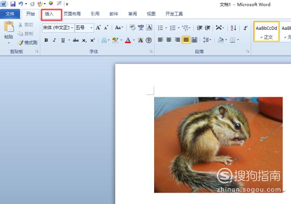Apply the text highlight color
Screen dimensions: 291x204
(115, 40)
